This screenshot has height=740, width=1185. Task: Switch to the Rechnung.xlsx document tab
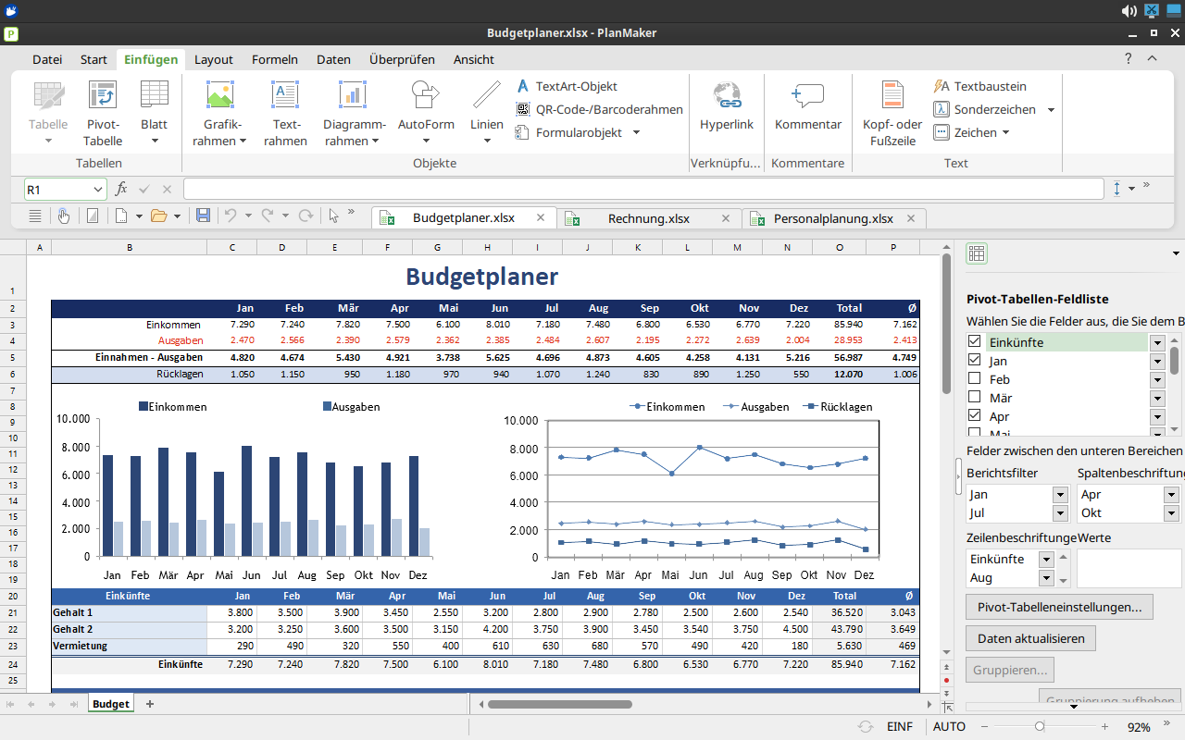[x=648, y=218]
